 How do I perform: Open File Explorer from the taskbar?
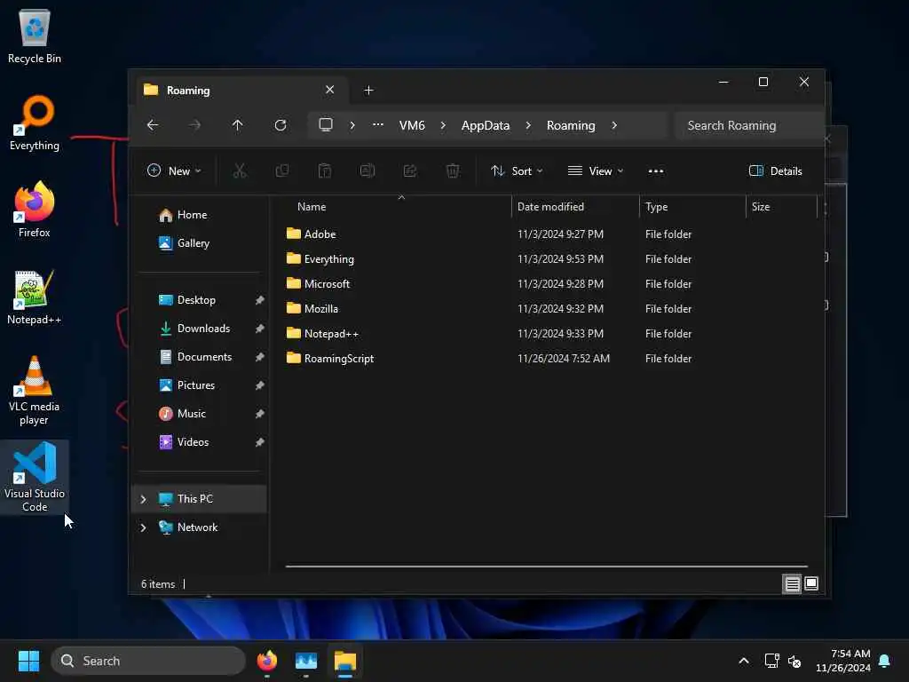pyautogui.click(x=345, y=661)
